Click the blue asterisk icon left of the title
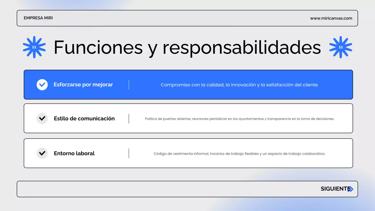 34,47
